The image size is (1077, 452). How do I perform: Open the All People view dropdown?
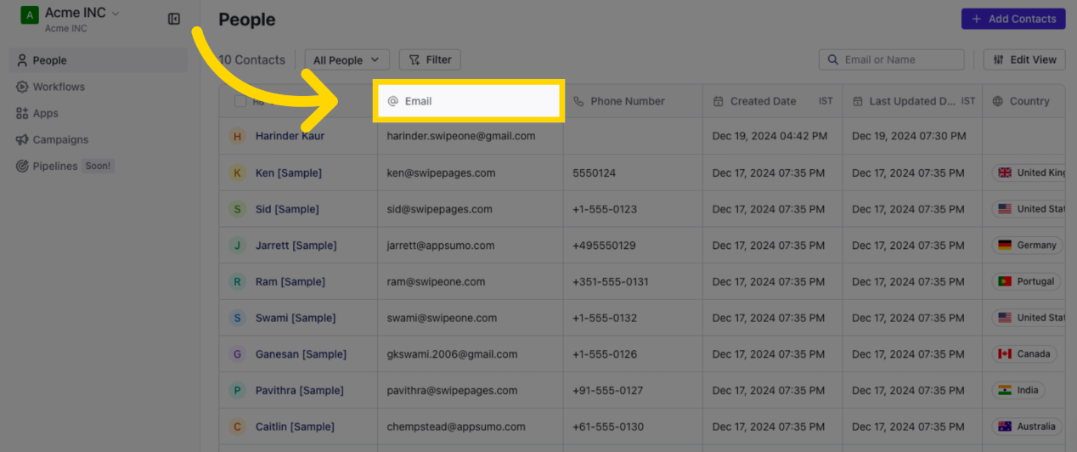pyautogui.click(x=347, y=60)
